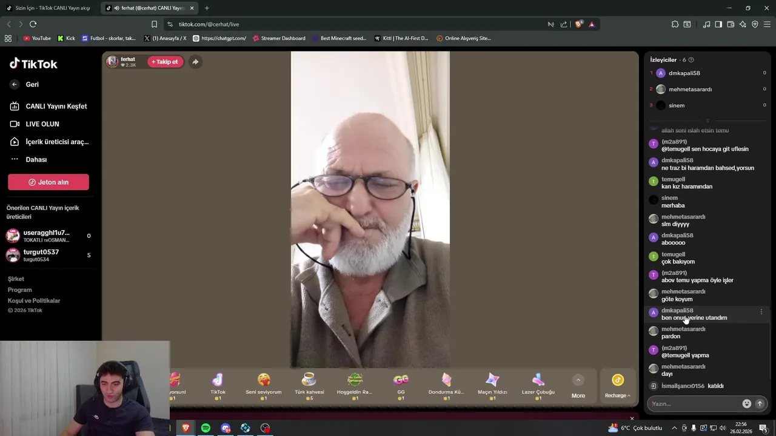776x436 pixels.
Task: Bookmark this page with bookmark icon
Action: click(x=154, y=24)
